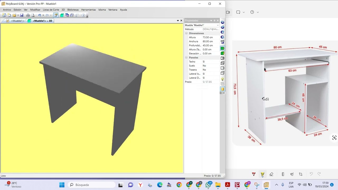Undo the last action with the blue arrow
Screen dimensions: 338x190
pyautogui.click(x=39, y=15)
